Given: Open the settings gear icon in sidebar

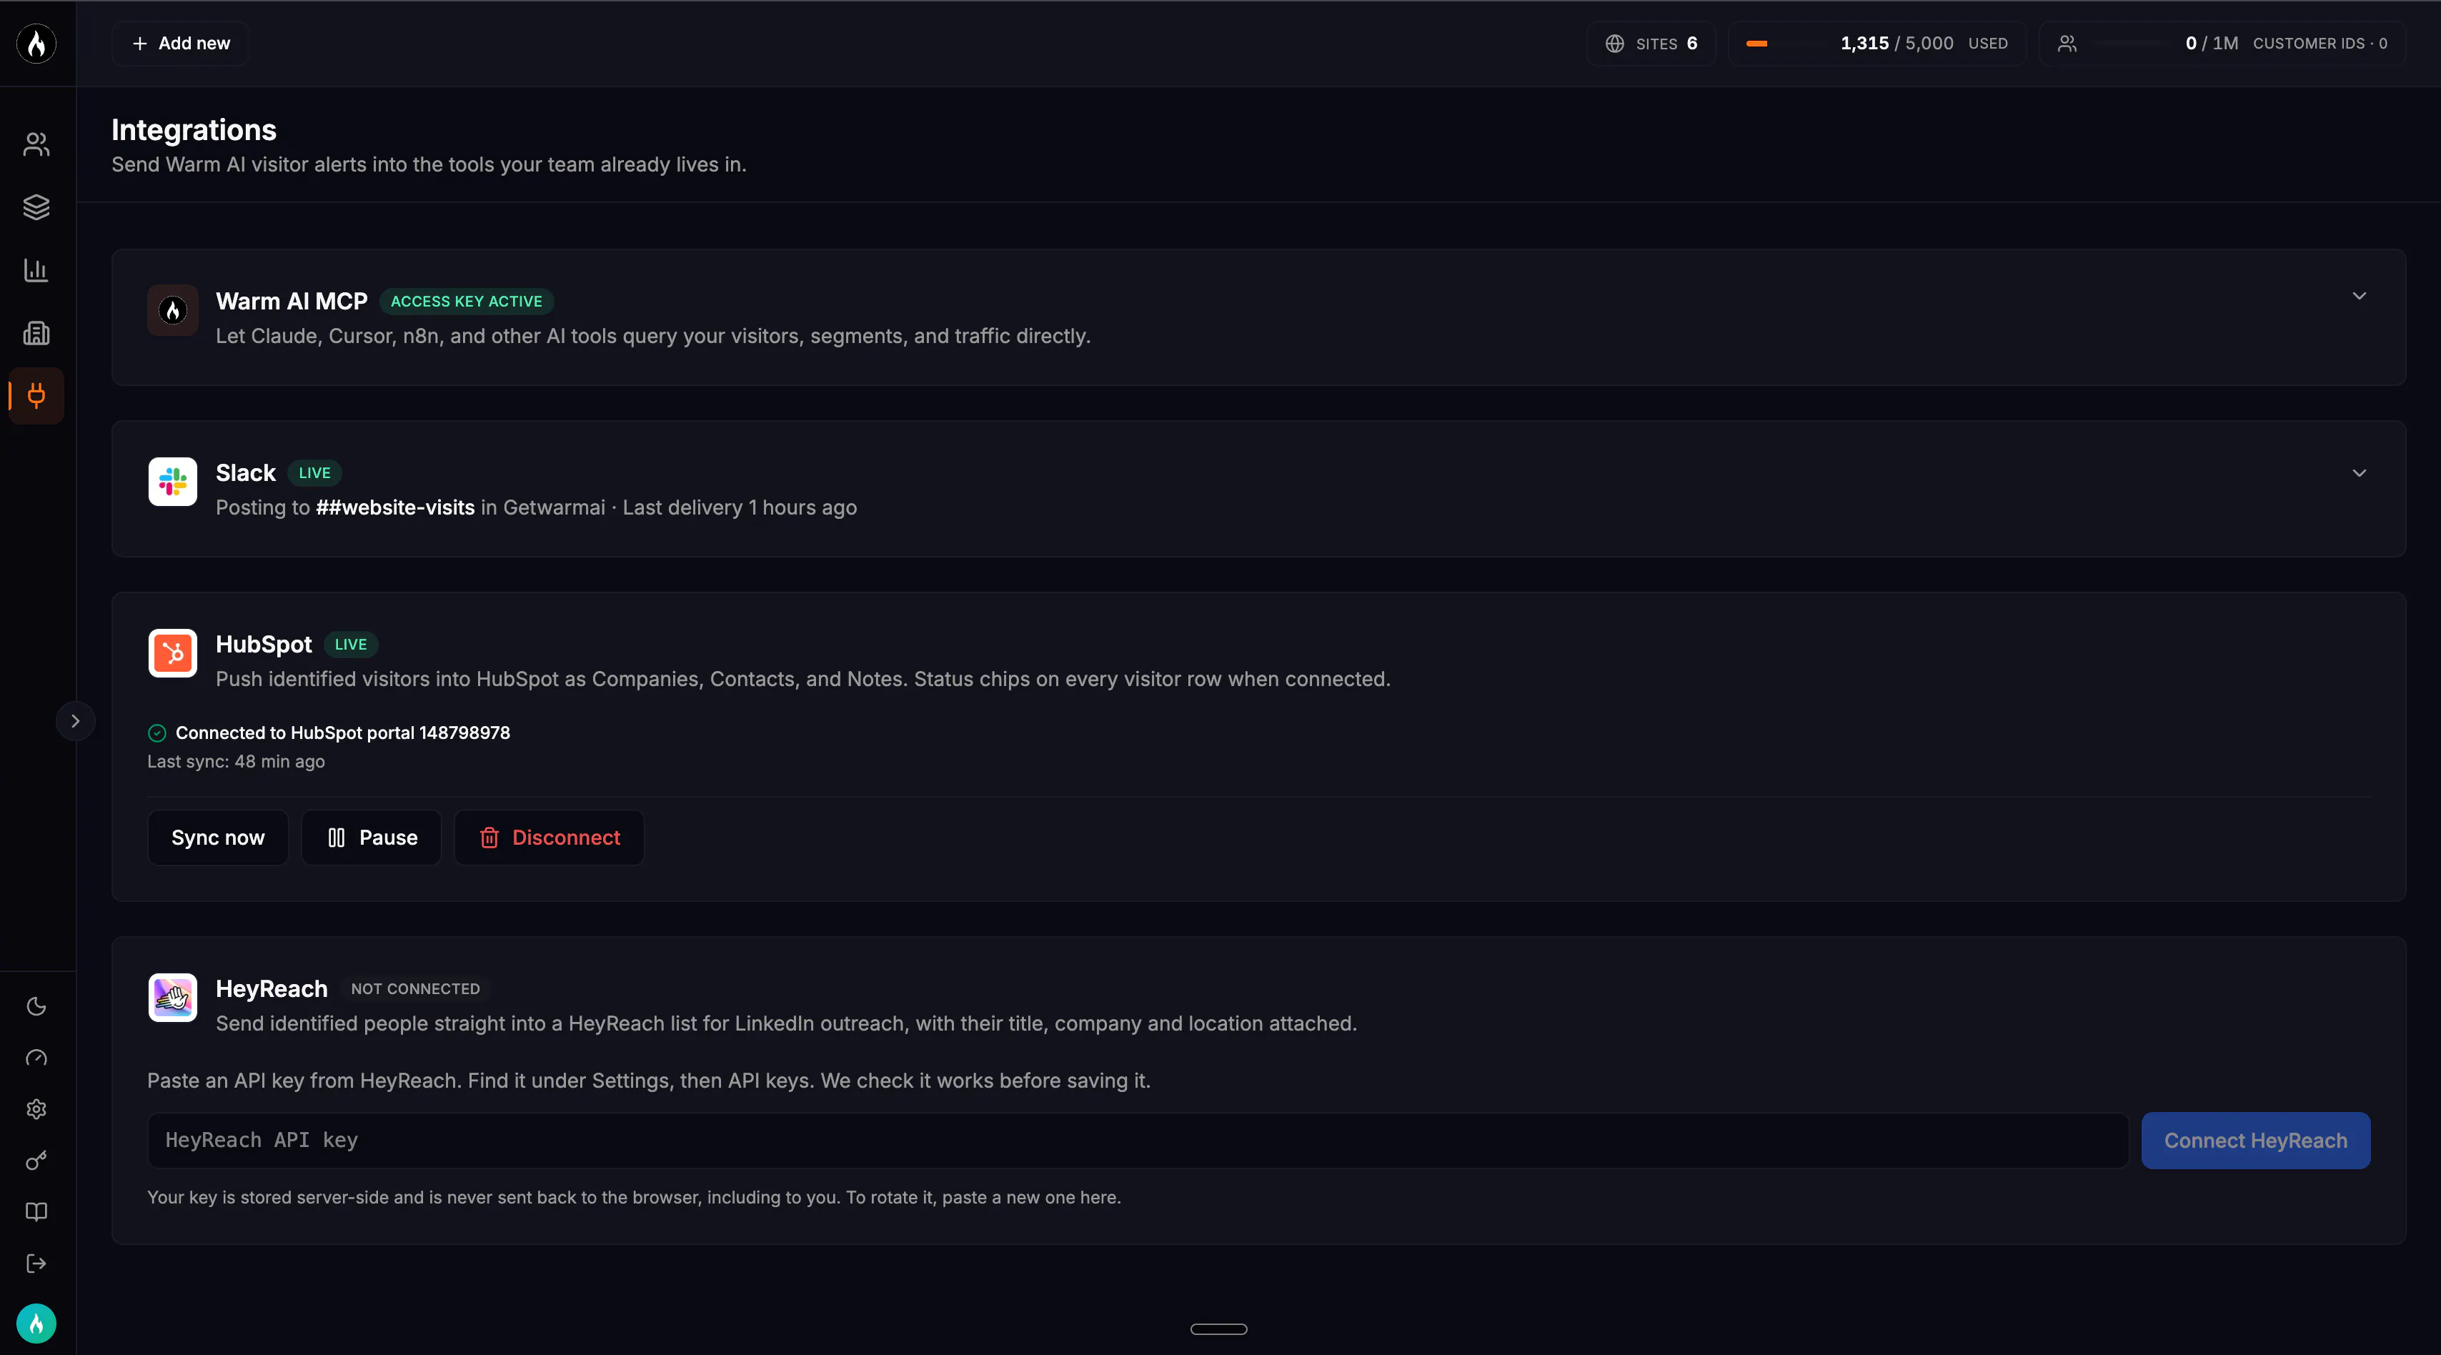Looking at the screenshot, I should point(36,1108).
